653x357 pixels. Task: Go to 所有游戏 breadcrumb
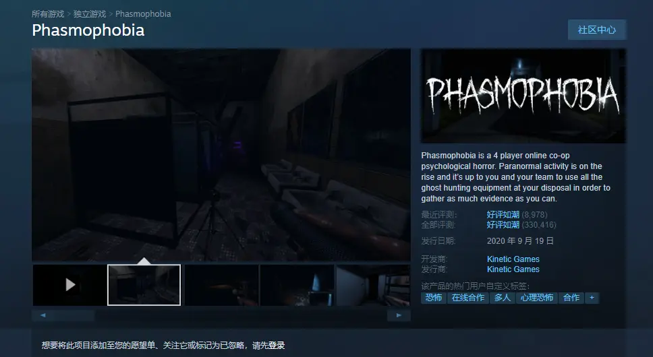(x=48, y=14)
